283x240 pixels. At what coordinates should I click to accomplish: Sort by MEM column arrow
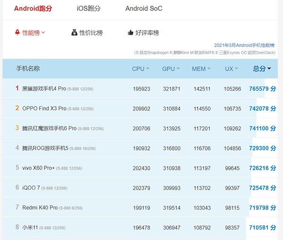click(x=209, y=69)
